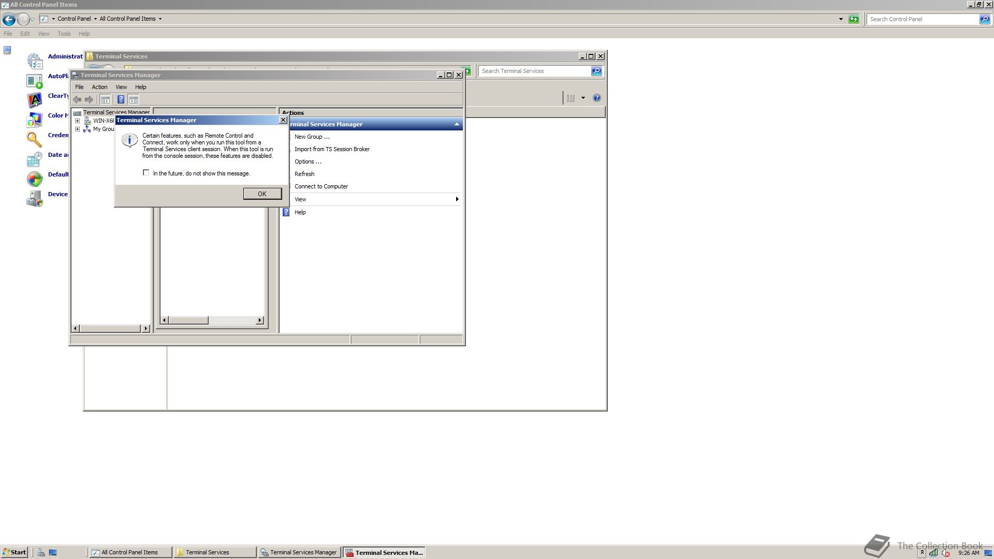Click Search Terminal Services input field
This screenshot has height=559, width=994.
point(534,71)
